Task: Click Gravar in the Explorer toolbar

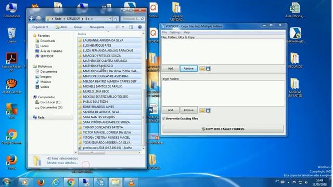Action: point(78,27)
